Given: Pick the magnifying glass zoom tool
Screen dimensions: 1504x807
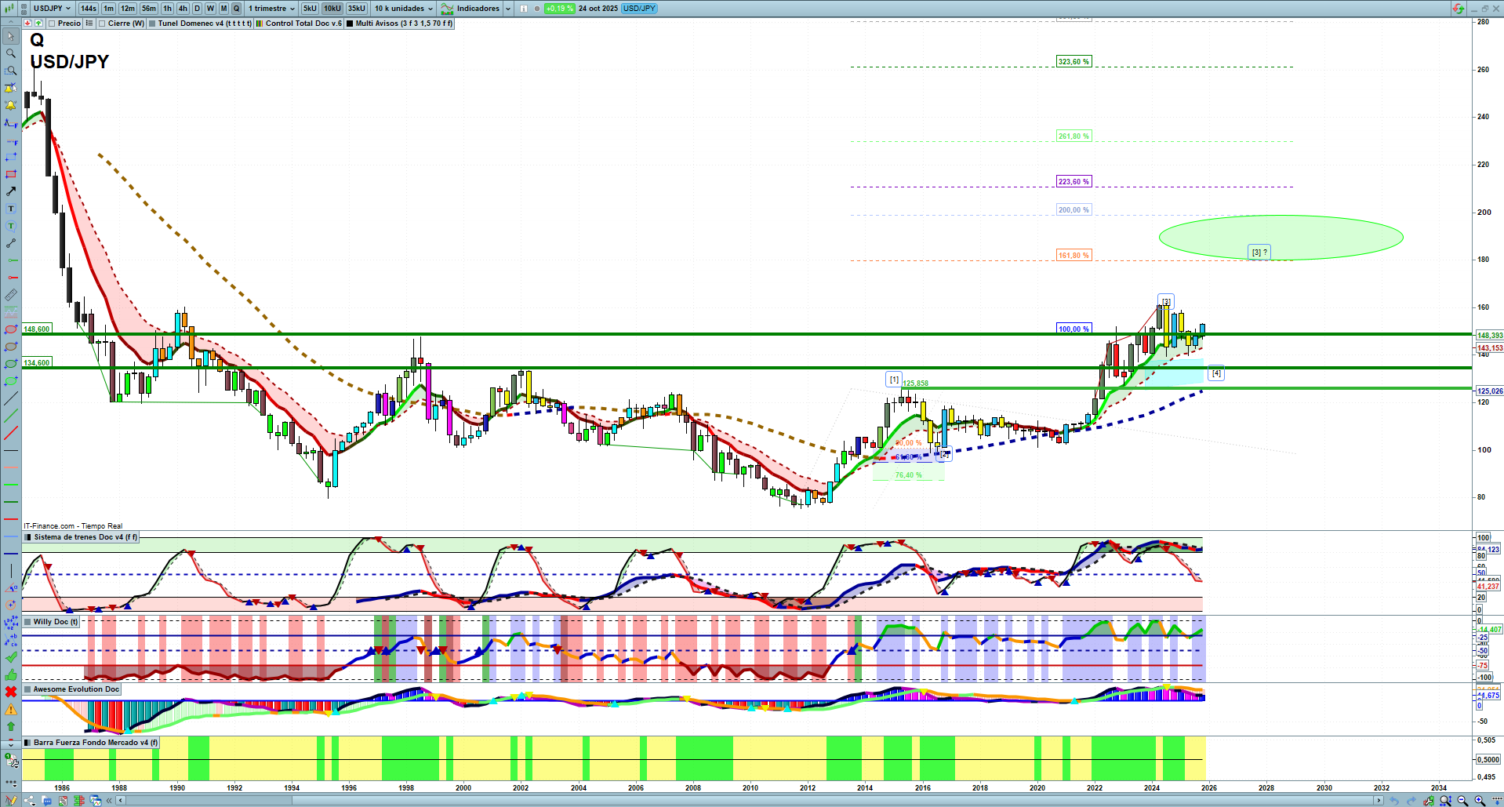Looking at the screenshot, I should click(x=11, y=53).
